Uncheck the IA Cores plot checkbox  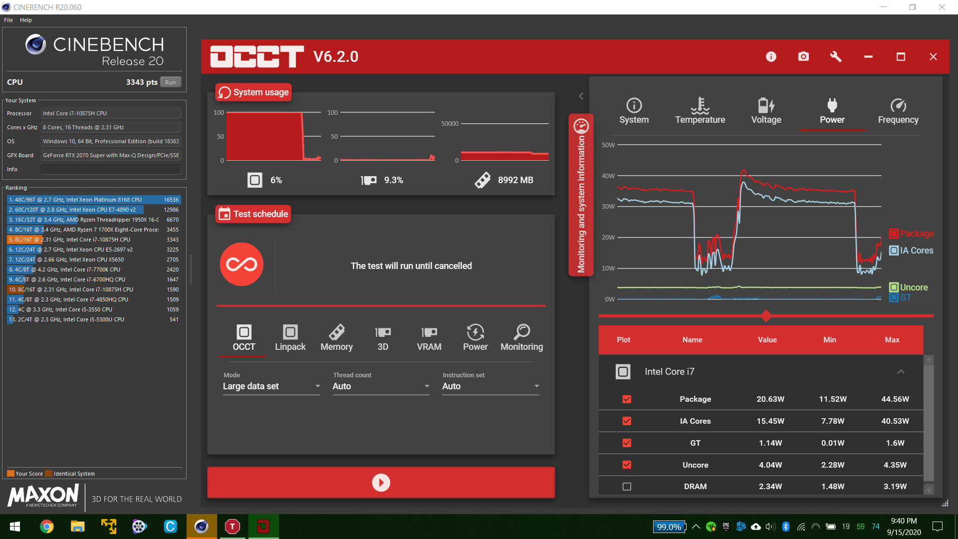[x=627, y=421]
